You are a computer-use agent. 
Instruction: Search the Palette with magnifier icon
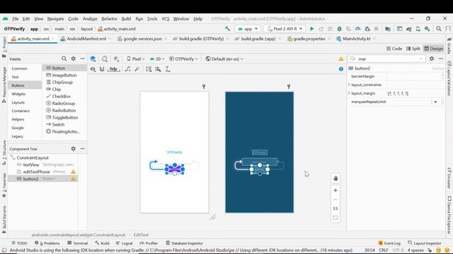pos(64,59)
